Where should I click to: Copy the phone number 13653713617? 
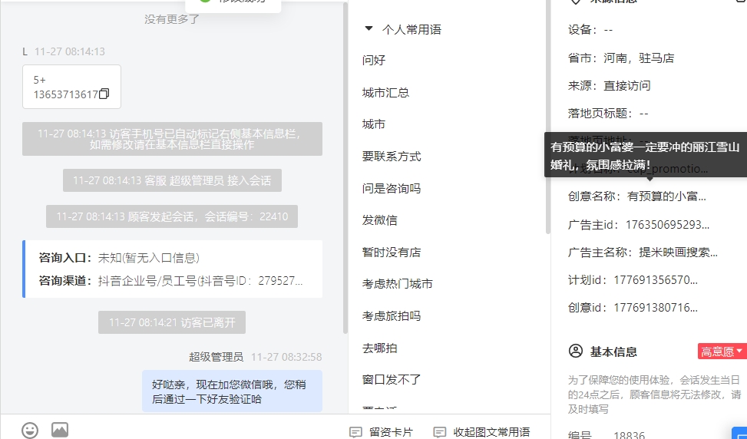coord(104,94)
